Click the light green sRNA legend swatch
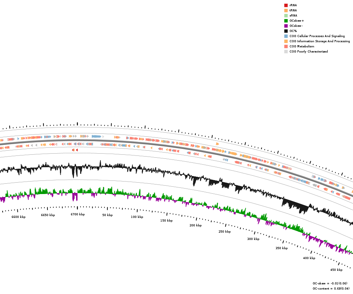This screenshot has height=294, width=353. [286, 16]
